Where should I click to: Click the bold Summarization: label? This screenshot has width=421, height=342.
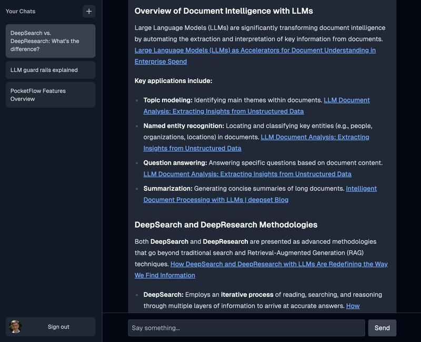click(x=168, y=189)
